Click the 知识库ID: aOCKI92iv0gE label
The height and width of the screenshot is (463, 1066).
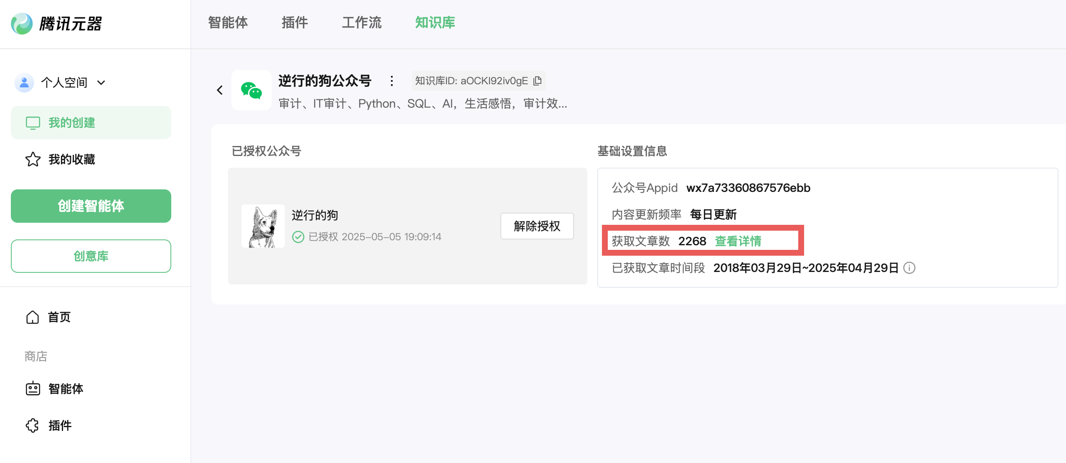tap(472, 81)
